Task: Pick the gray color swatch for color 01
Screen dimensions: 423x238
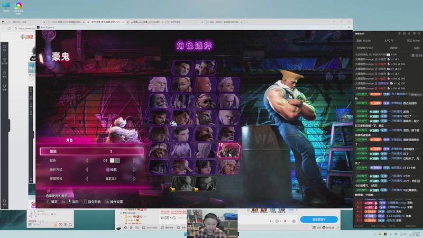Action: 117,161
